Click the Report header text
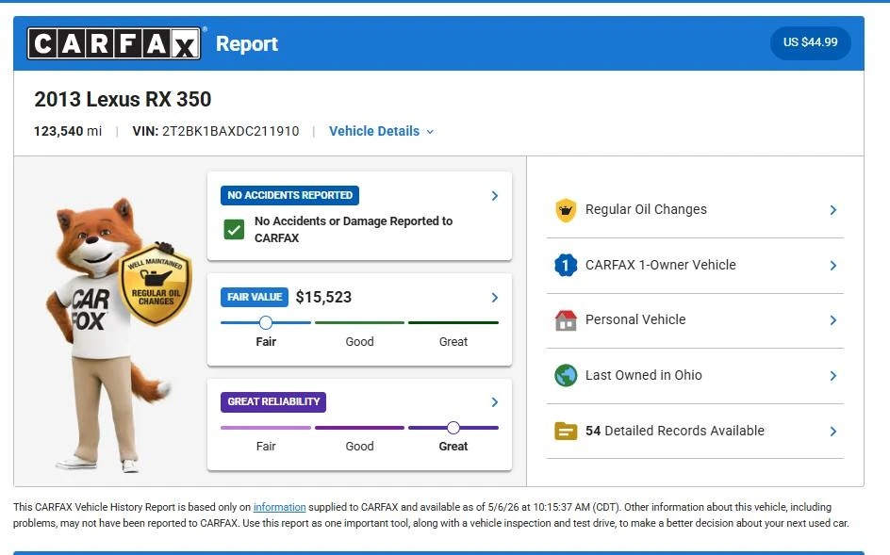The height and width of the screenshot is (555, 890). tap(247, 43)
